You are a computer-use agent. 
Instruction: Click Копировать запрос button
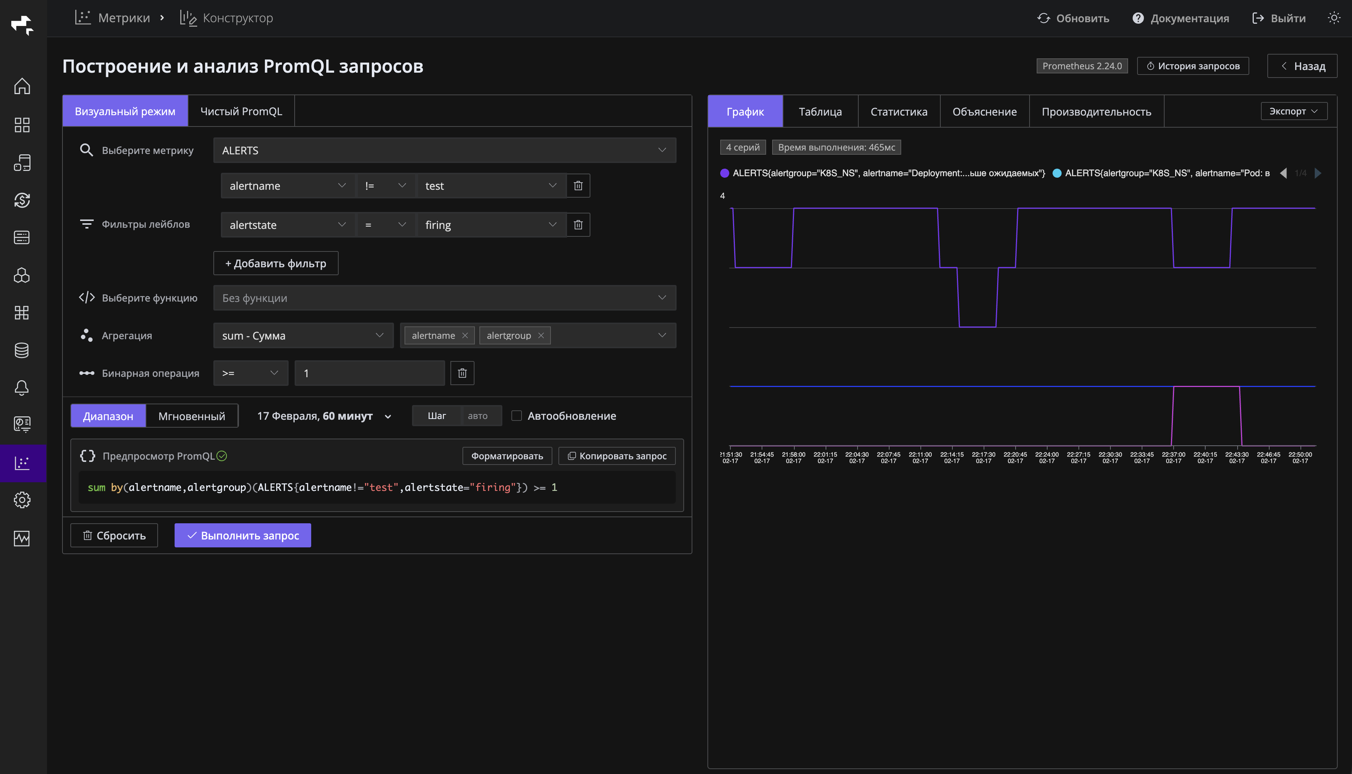coord(616,456)
